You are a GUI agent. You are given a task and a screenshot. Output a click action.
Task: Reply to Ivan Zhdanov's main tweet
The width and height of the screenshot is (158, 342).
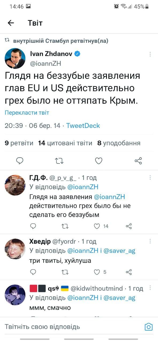[x=20, y=161]
